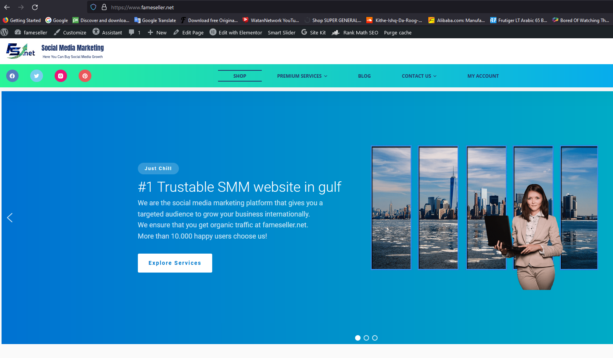This screenshot has height=358, width=613.
Task: Click the padlock site security icon
Action: point(104,7)
